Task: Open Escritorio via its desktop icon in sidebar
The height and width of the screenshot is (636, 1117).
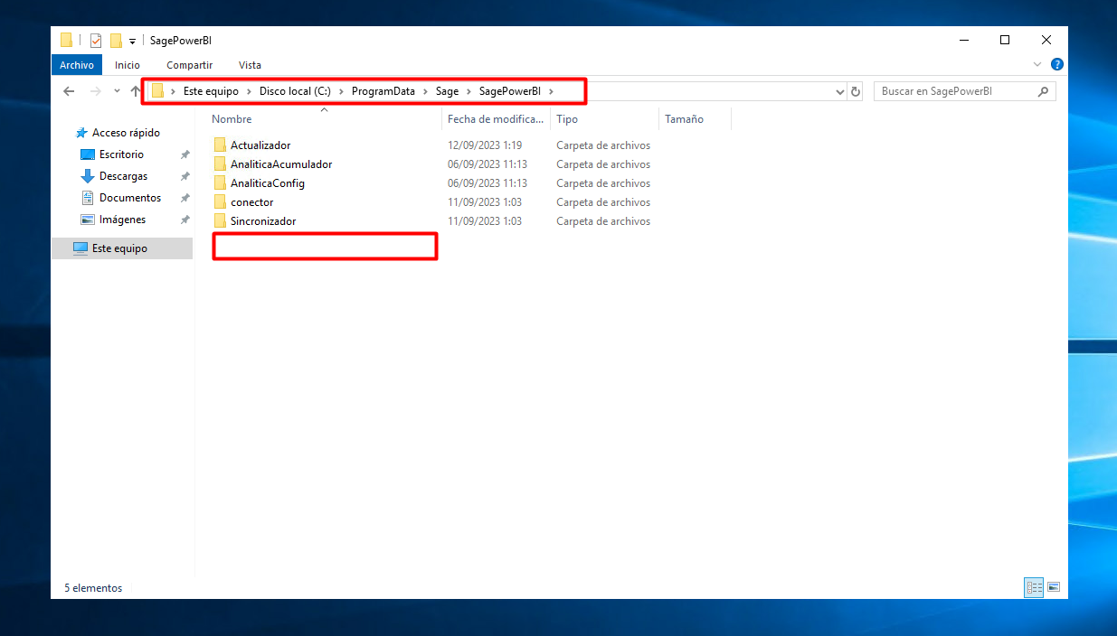Action: click(x=88, y=154)
